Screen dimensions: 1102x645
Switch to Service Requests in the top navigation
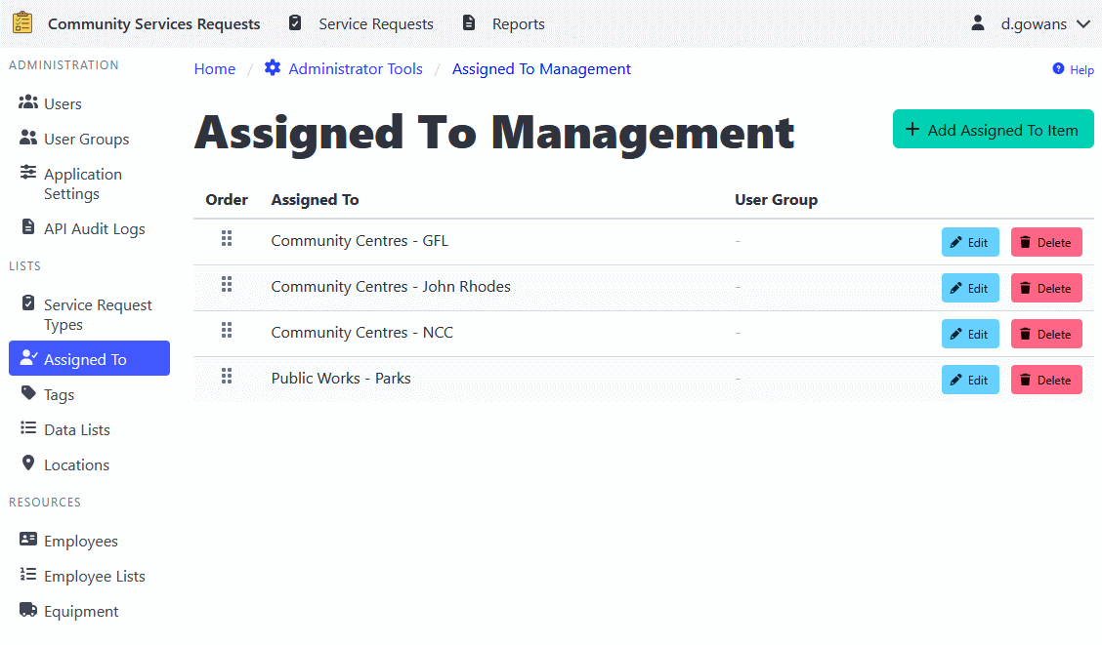click(x=375, y=22)
